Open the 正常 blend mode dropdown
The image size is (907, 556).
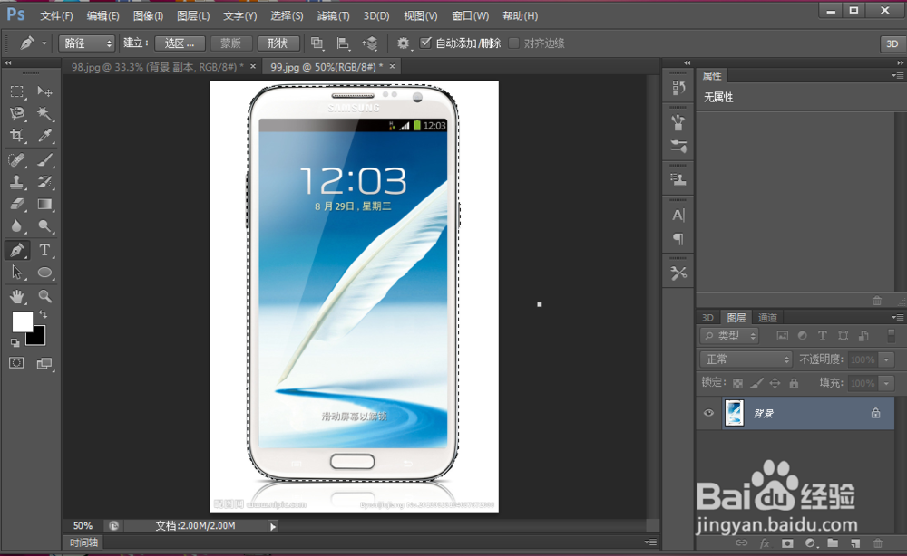(x=746, y=359)
